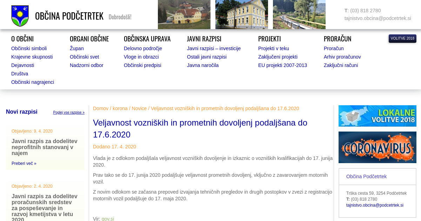Open Vloge in obrazci link
421x221 pixels.
click(x=141, y=57)
